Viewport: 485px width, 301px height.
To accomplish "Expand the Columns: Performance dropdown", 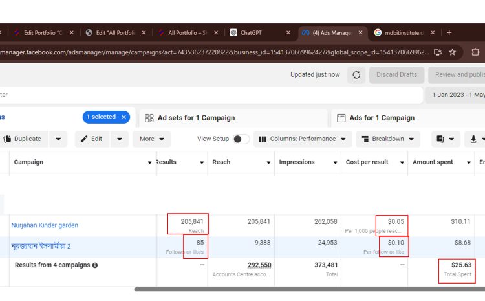I will click(303, 139).
